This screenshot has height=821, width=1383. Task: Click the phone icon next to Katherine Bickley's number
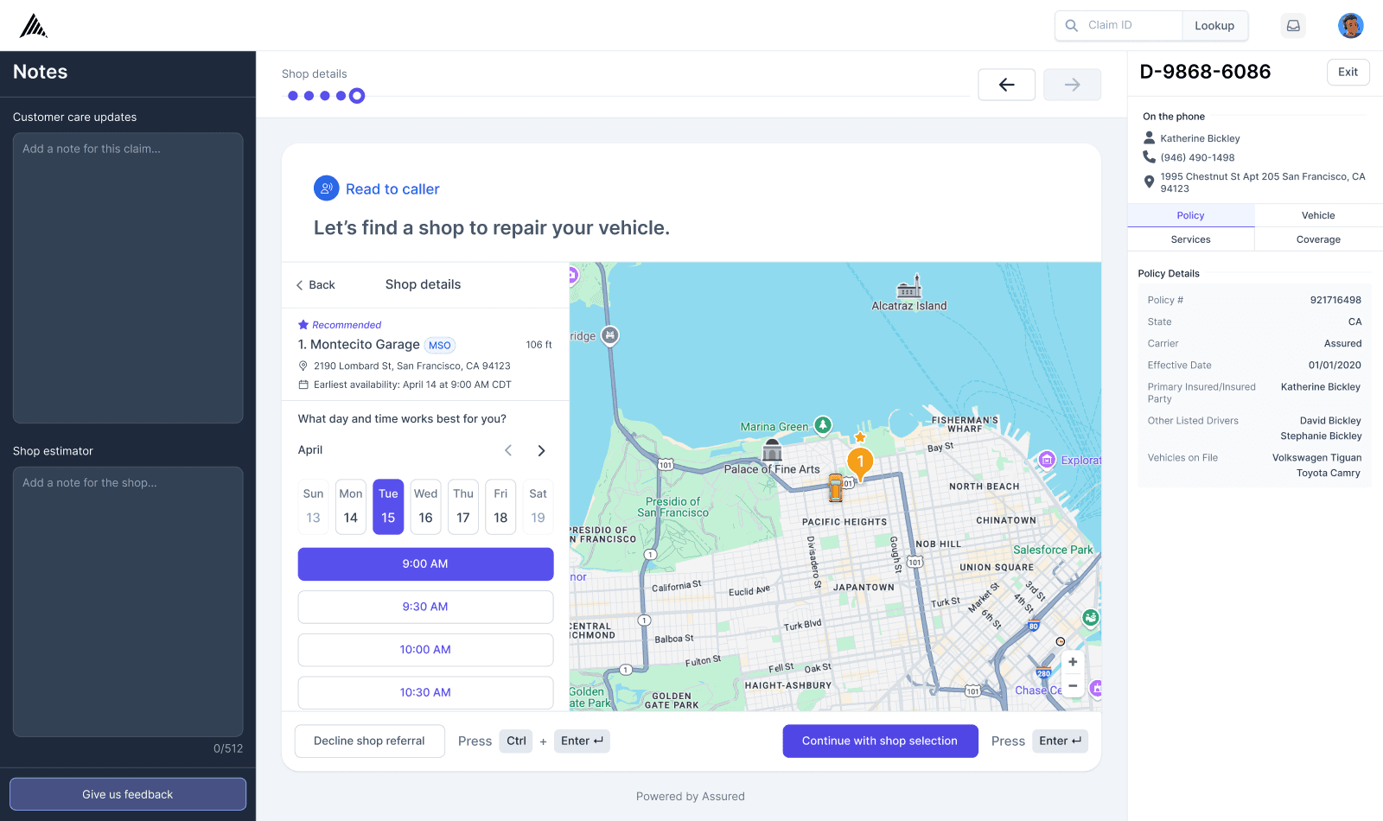pos(1149,157)
